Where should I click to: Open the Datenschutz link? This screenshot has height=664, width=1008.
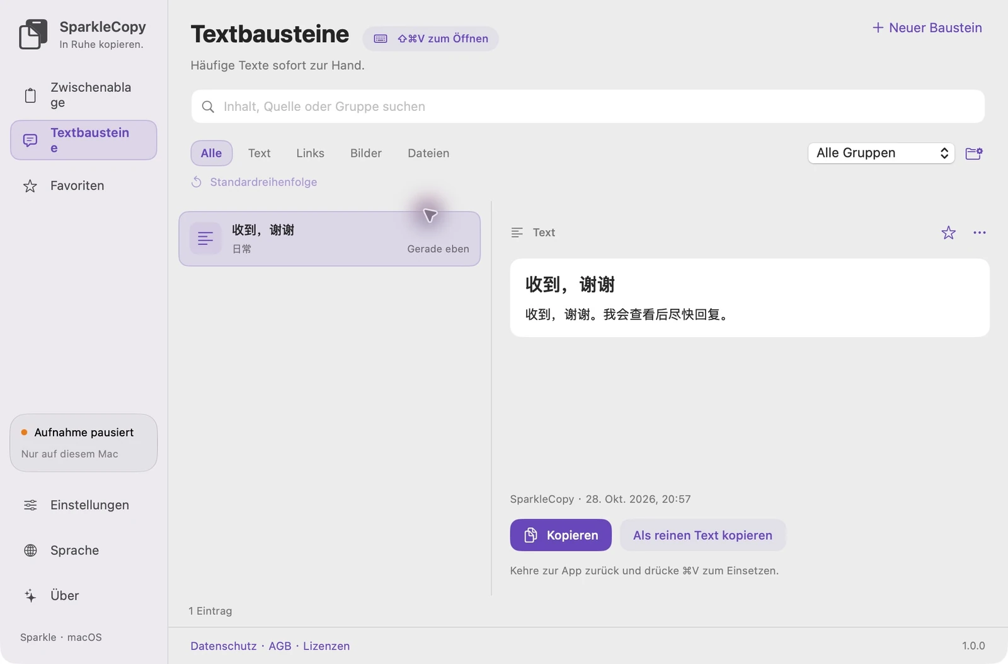coord(224,646)
